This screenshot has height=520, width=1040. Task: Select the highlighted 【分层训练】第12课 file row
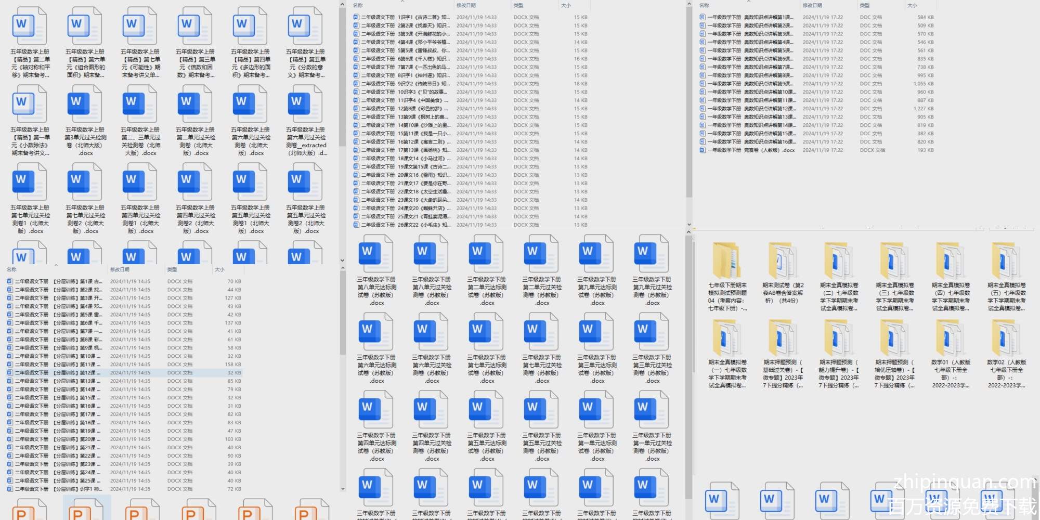tap(57, 373)
